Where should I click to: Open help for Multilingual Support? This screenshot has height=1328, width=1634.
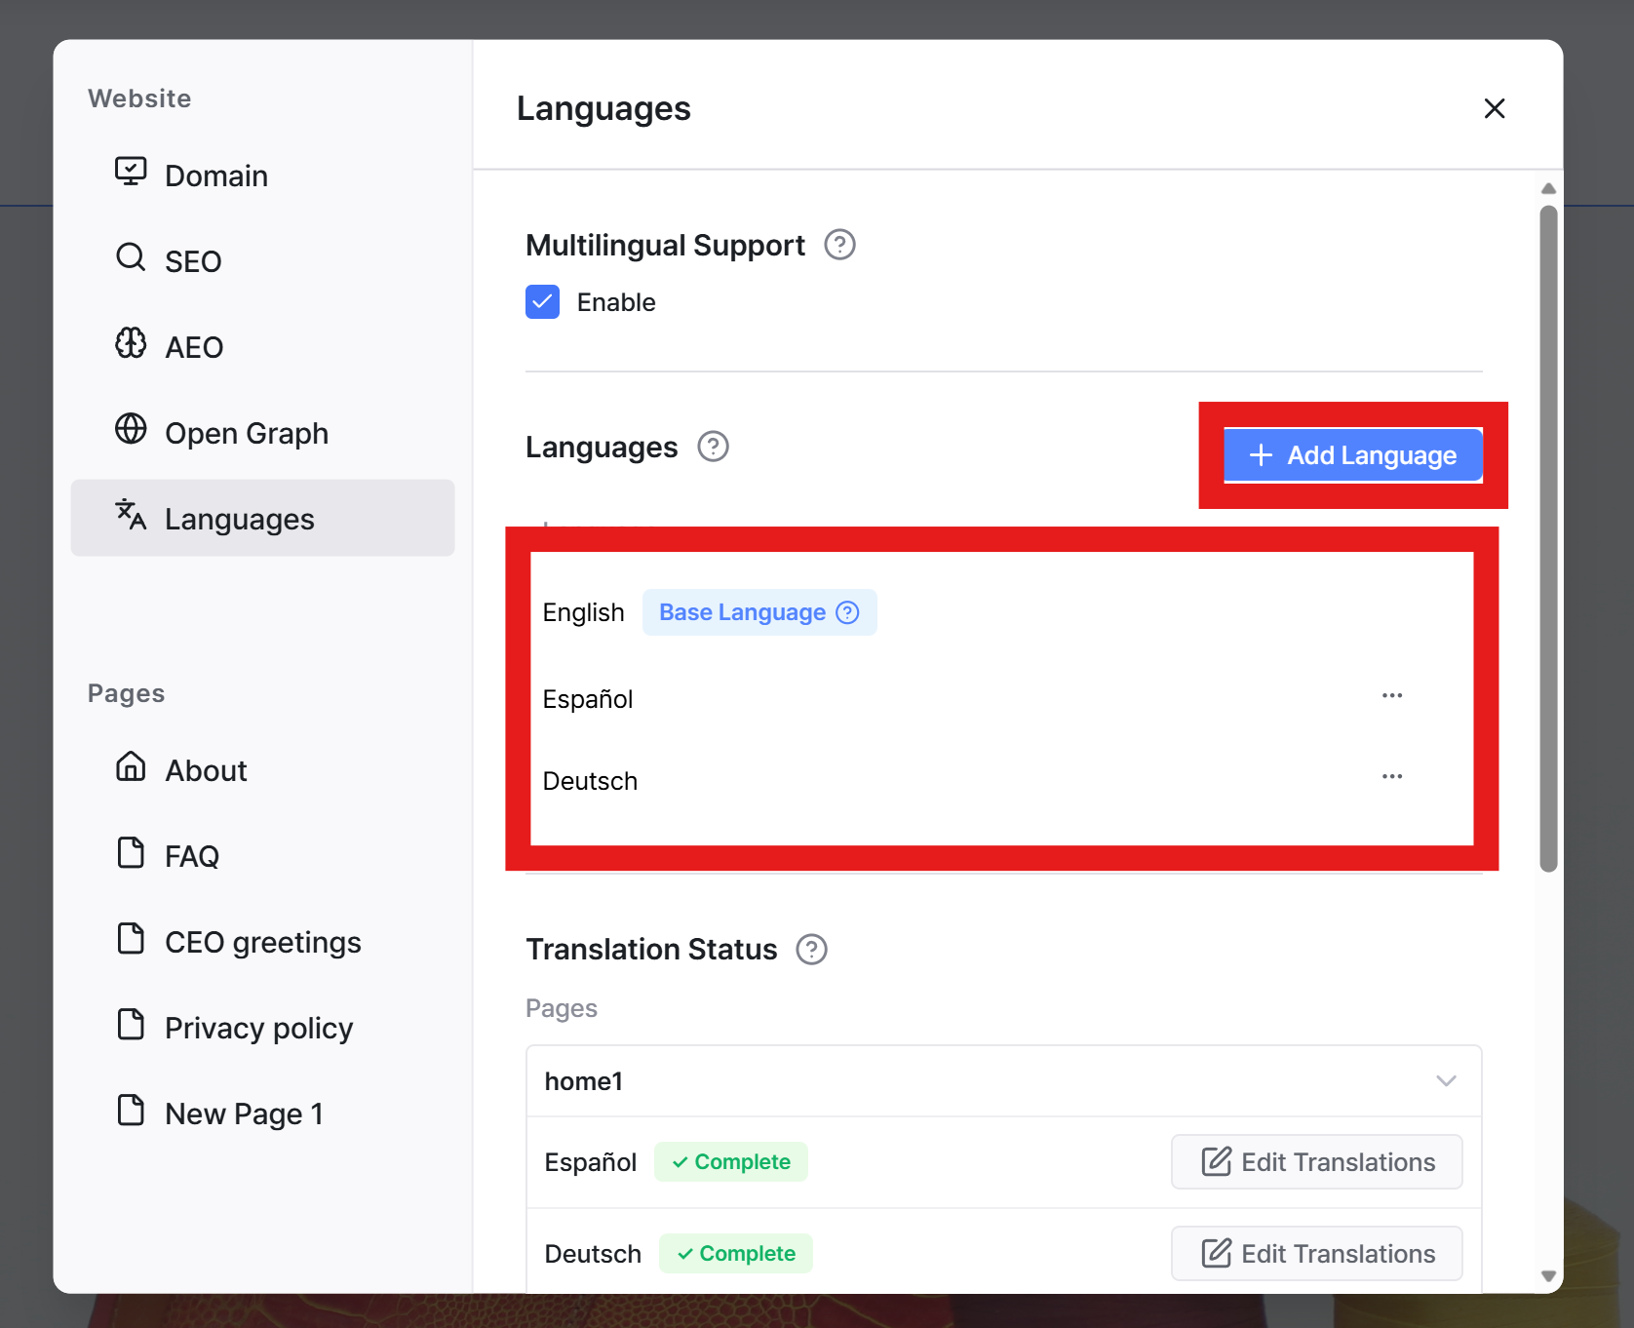coord(839,245)
